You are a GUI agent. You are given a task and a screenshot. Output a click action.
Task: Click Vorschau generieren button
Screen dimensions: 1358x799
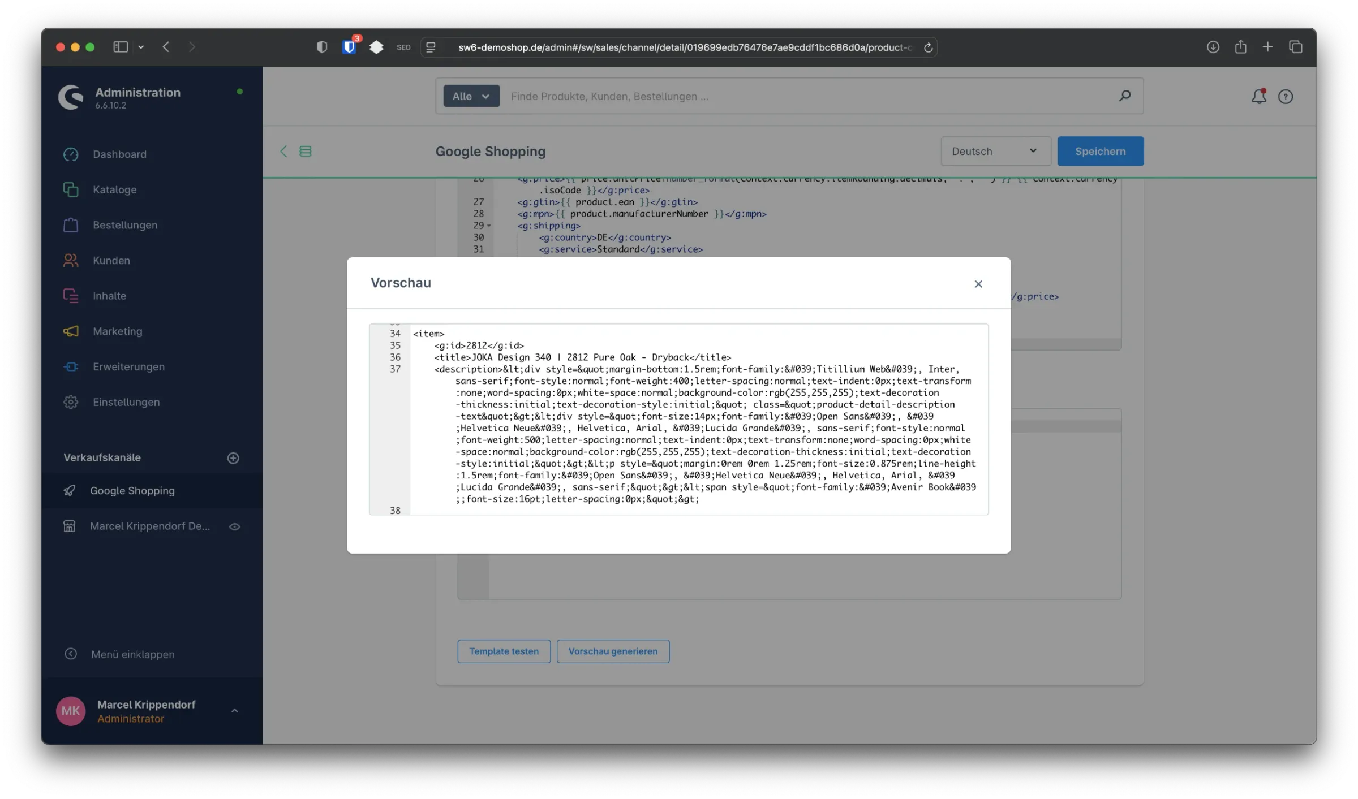(613, 651)
